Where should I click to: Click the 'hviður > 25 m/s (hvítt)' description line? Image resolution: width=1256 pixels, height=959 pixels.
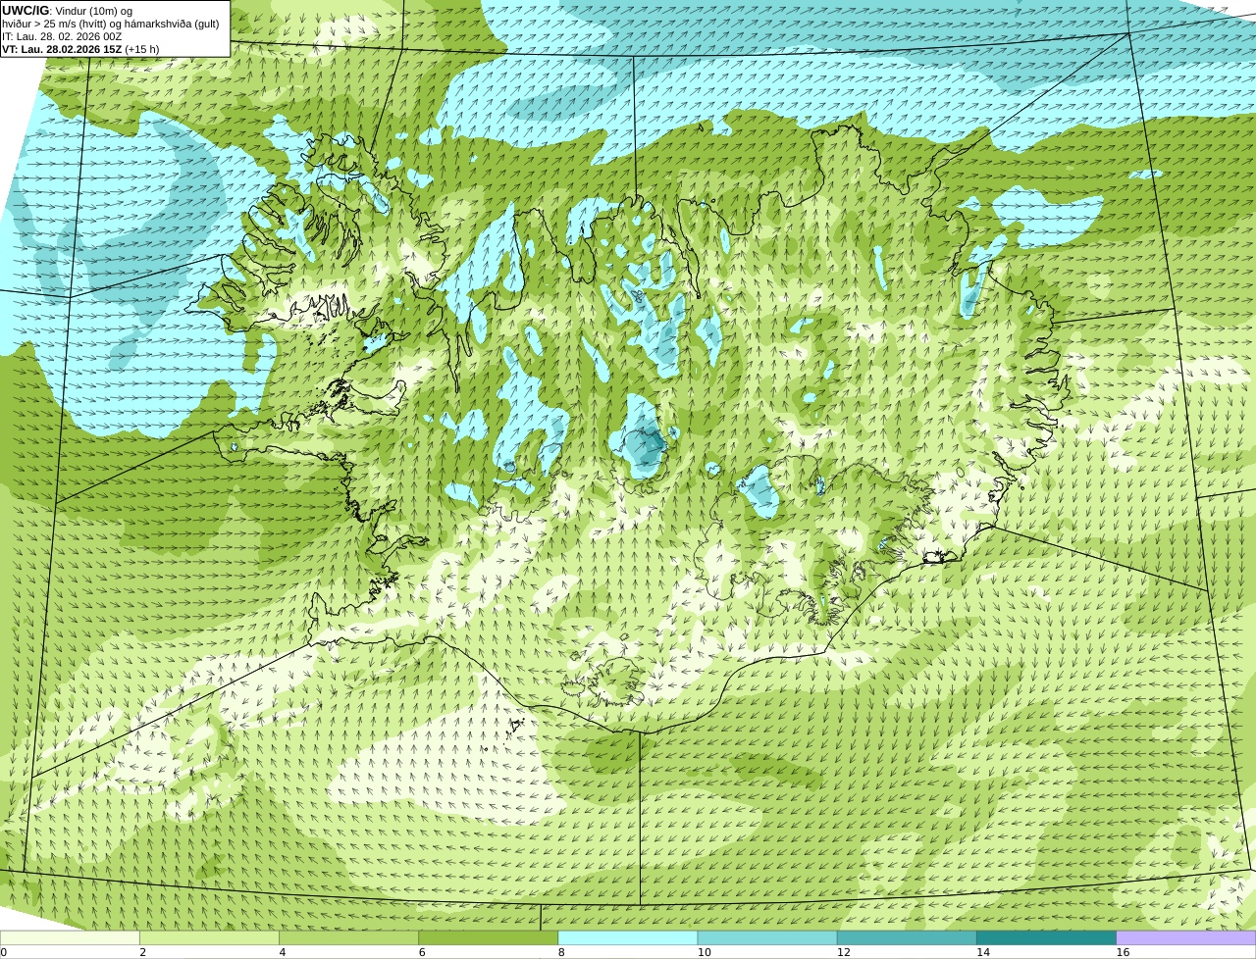click(x=111, y=24)
